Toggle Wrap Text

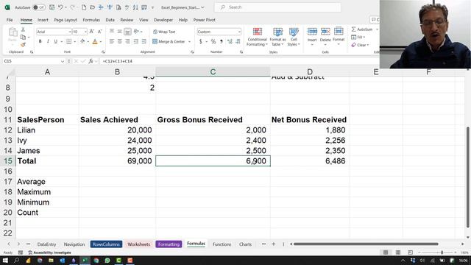pyautogui.click(x=164, y=32)
